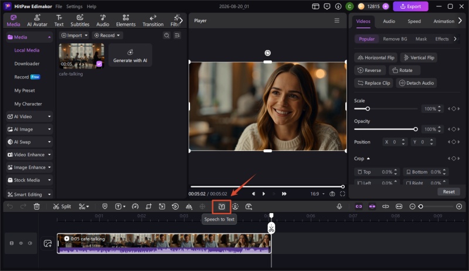
Task: Toggle track visibility eye icon
Action: 21,243
